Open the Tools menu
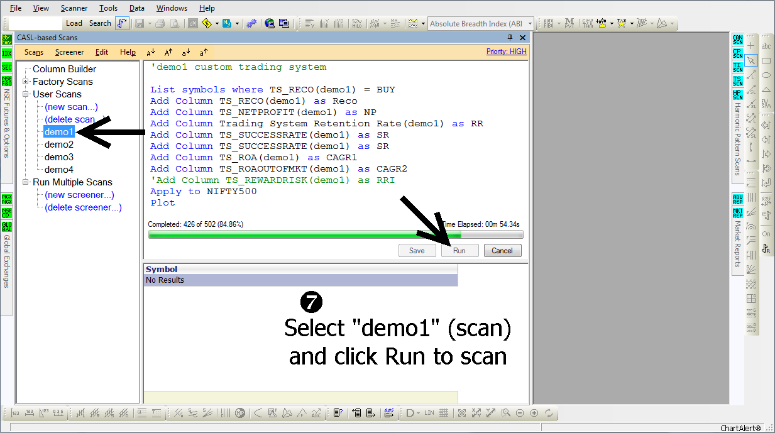The image size is (775, 433). [x=109, y=8]
